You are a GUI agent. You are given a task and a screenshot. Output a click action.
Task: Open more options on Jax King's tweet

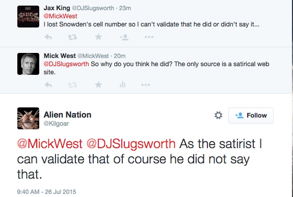(x=149, y=37)
